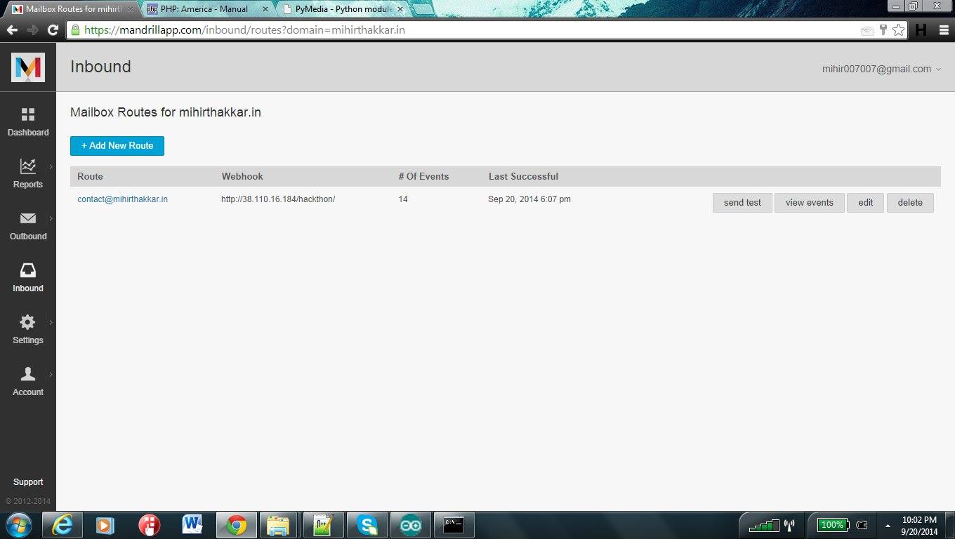The height and width of the screenshot is (539, 955).
Task: Click the send test button
Action: [742, 203]
